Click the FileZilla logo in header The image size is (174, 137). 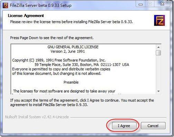coord(159,20)
